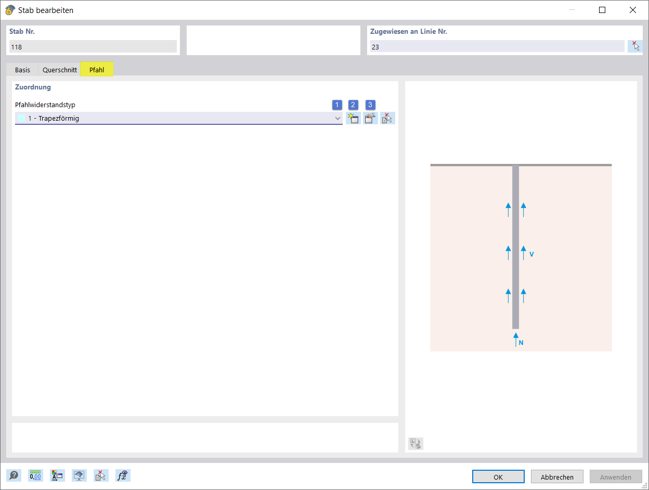Open the display color settings
Screen dimensions: 649x490
(56, 475)
